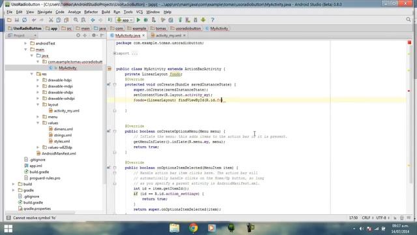Image resolution: width=417 pixels, height=235 pixels.
Task: Select activity_my.xml in the project tree
Action: pyautogui.click(x=64, y=110)
